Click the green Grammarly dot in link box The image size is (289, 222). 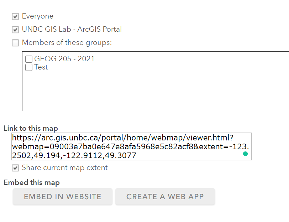[x=245, y=154]
